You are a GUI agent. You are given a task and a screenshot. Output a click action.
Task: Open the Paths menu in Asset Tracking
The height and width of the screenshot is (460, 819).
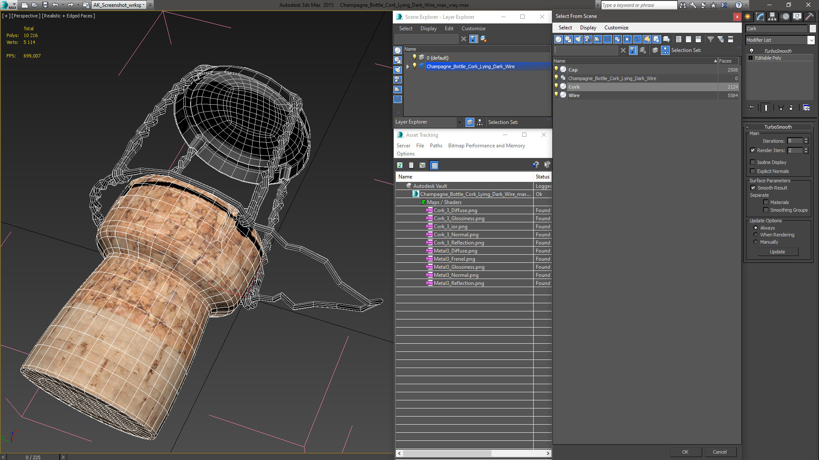click(436, 146)
